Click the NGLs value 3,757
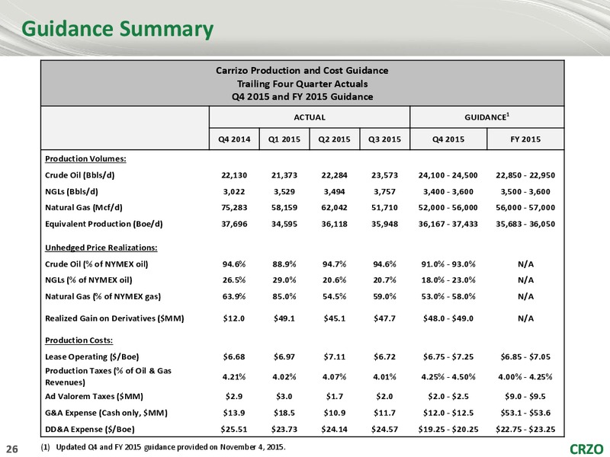This screenshot has width=610, height=457. (385, 192)
